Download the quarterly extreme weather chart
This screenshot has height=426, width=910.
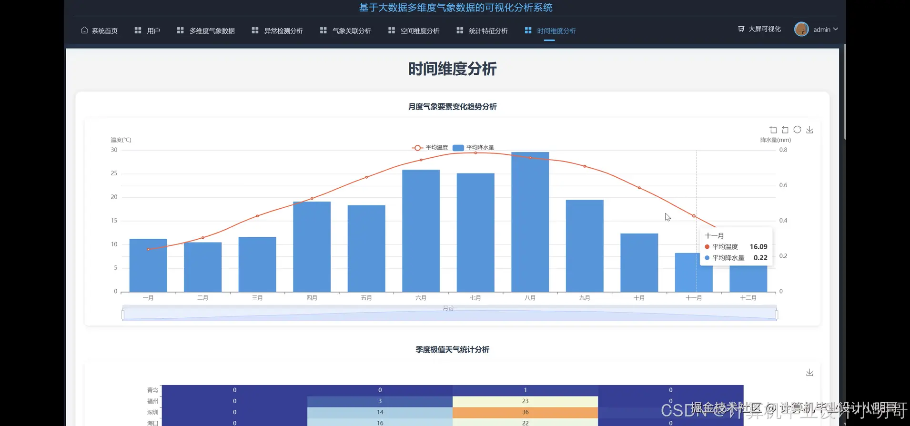click(x=809, y=373)
